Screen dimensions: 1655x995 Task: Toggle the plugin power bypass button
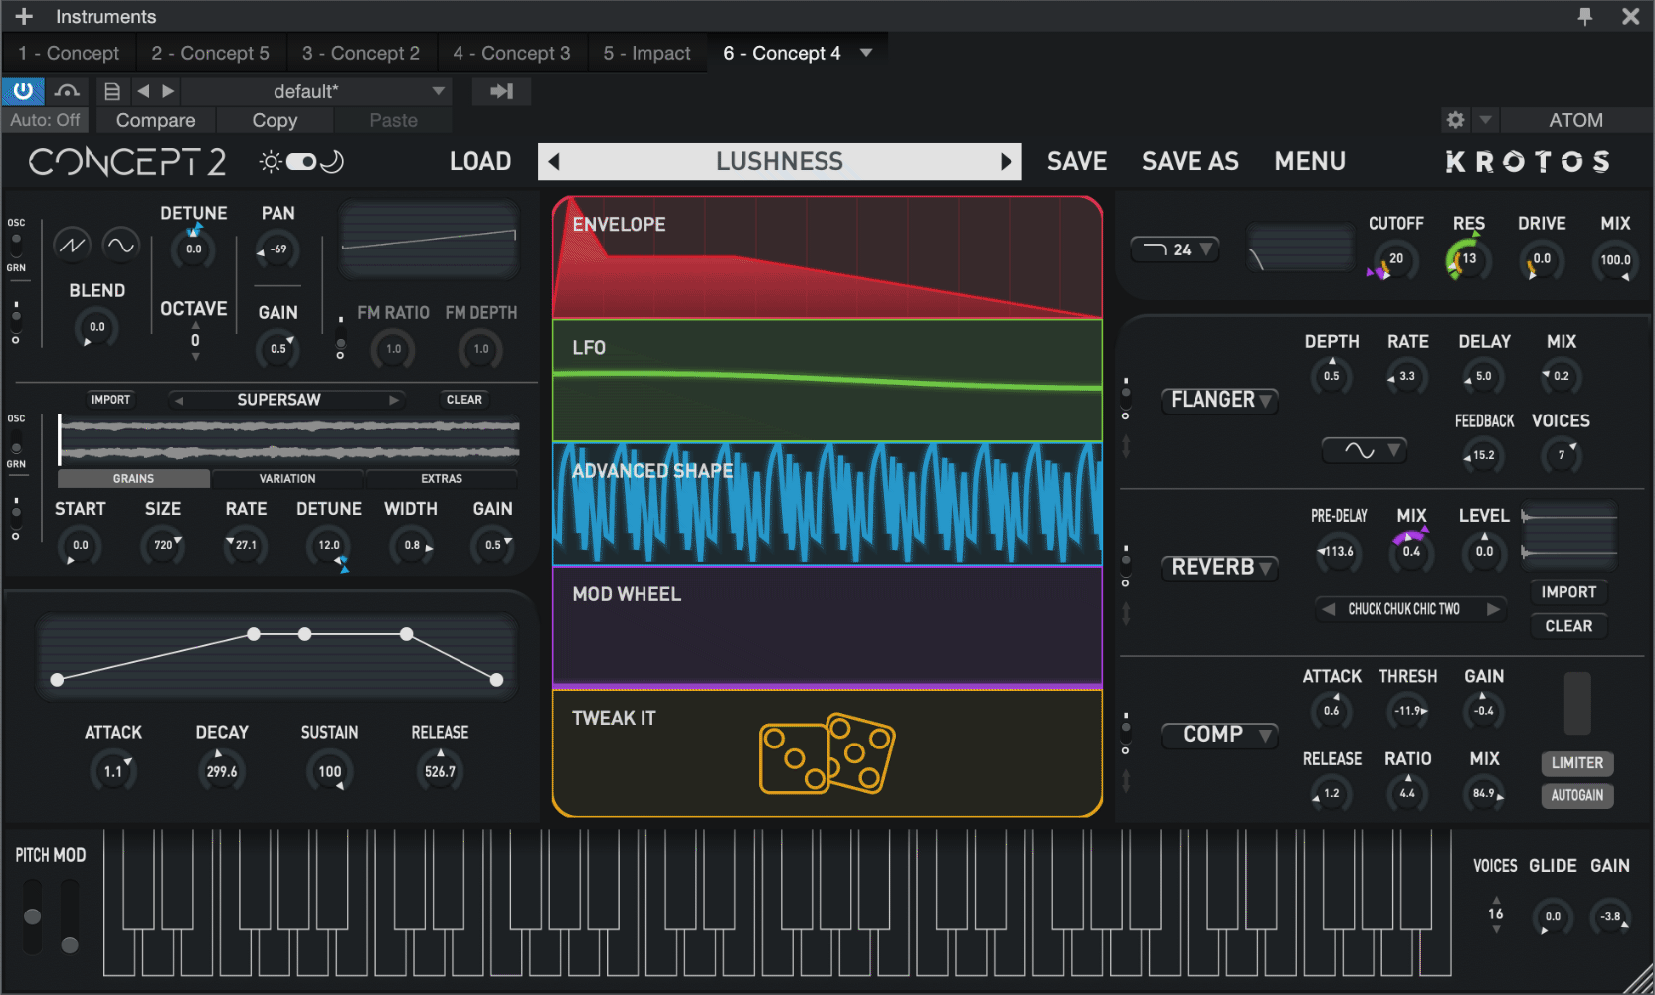coord(22,91)
